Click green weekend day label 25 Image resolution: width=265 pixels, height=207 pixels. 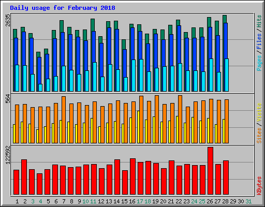click(202, 201)
